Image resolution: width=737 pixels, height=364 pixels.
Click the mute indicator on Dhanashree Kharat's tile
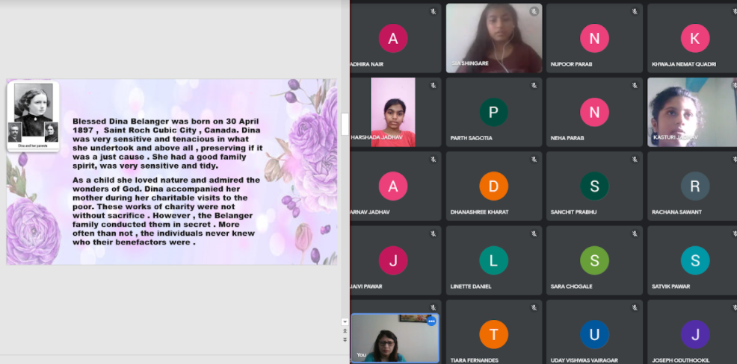click(x=534, y=160)
